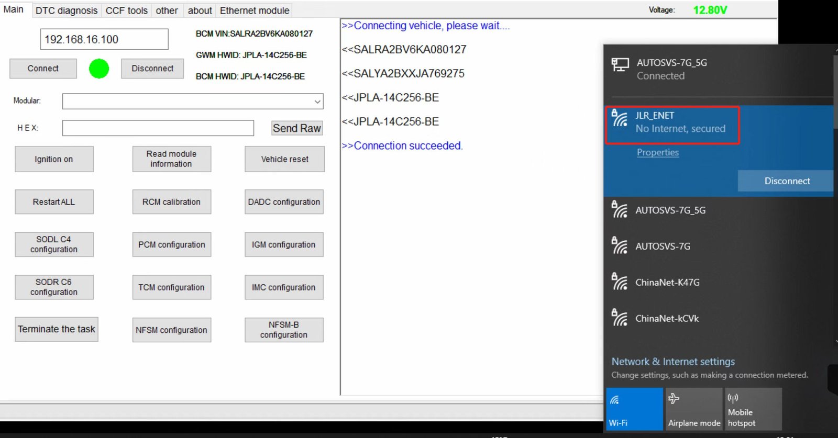
Task: Open Properties link for JLR_ENET
Action: 658,152
